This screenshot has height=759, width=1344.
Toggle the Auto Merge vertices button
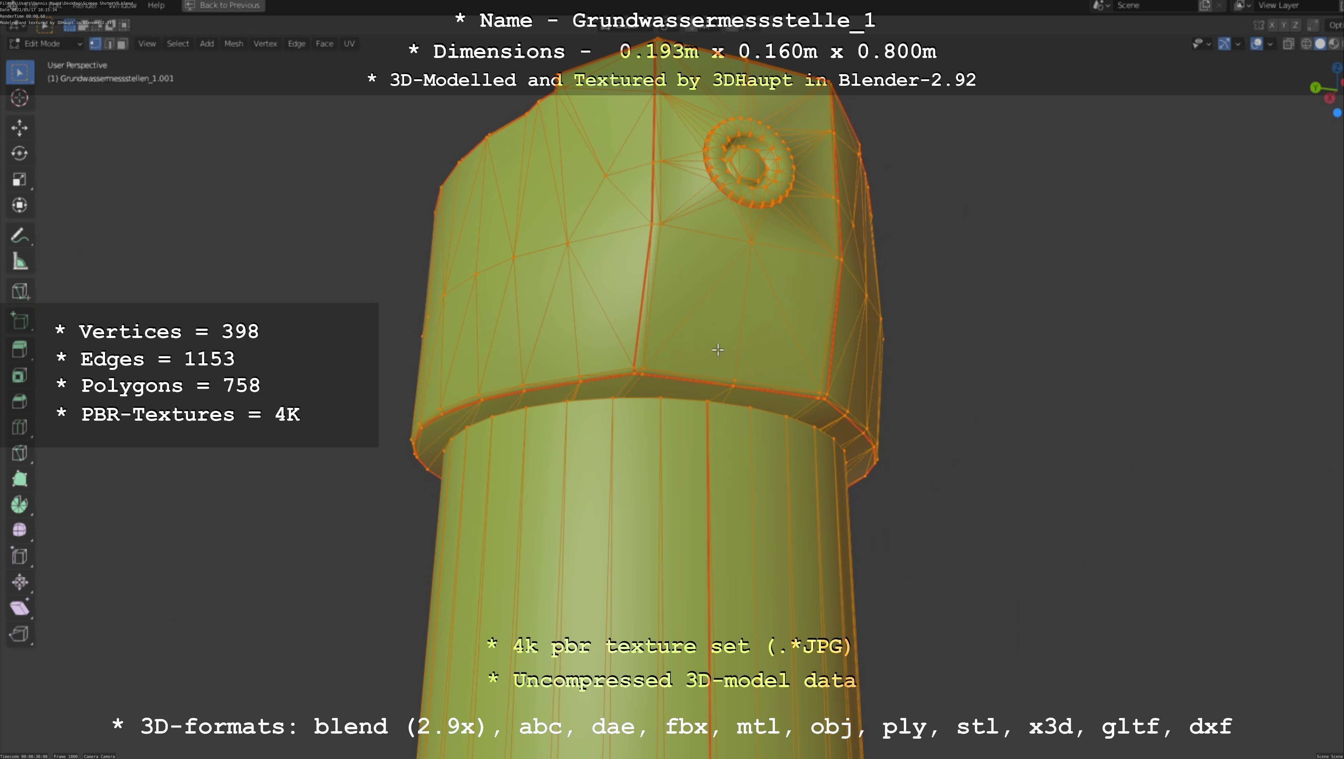[x=1313, y=25]
